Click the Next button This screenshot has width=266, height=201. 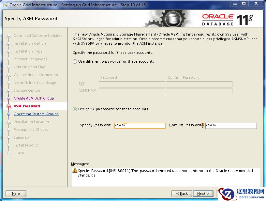click(x=203, y=193)
